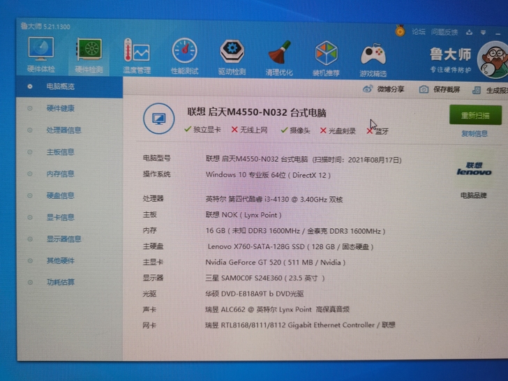This screenshot has height=381, width=508.
Task: Click the processor value i3-4130 @ 3.40GHz
Action: coord(274,199)
